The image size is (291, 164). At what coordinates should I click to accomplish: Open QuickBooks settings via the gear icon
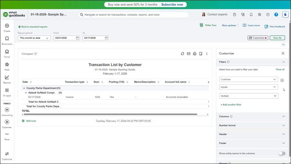(x=259, y=14)
